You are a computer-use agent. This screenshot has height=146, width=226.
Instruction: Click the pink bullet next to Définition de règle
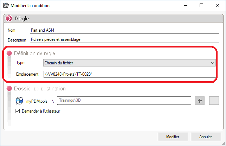(9, 53)
